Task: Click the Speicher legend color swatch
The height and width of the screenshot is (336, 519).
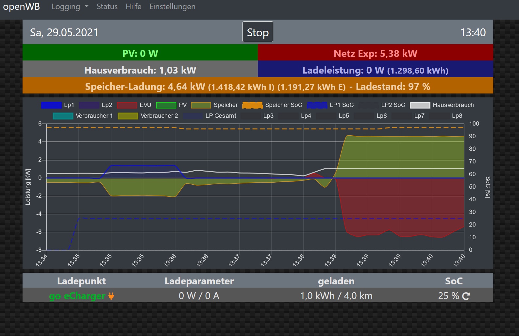Action: [x=201, y=105]
